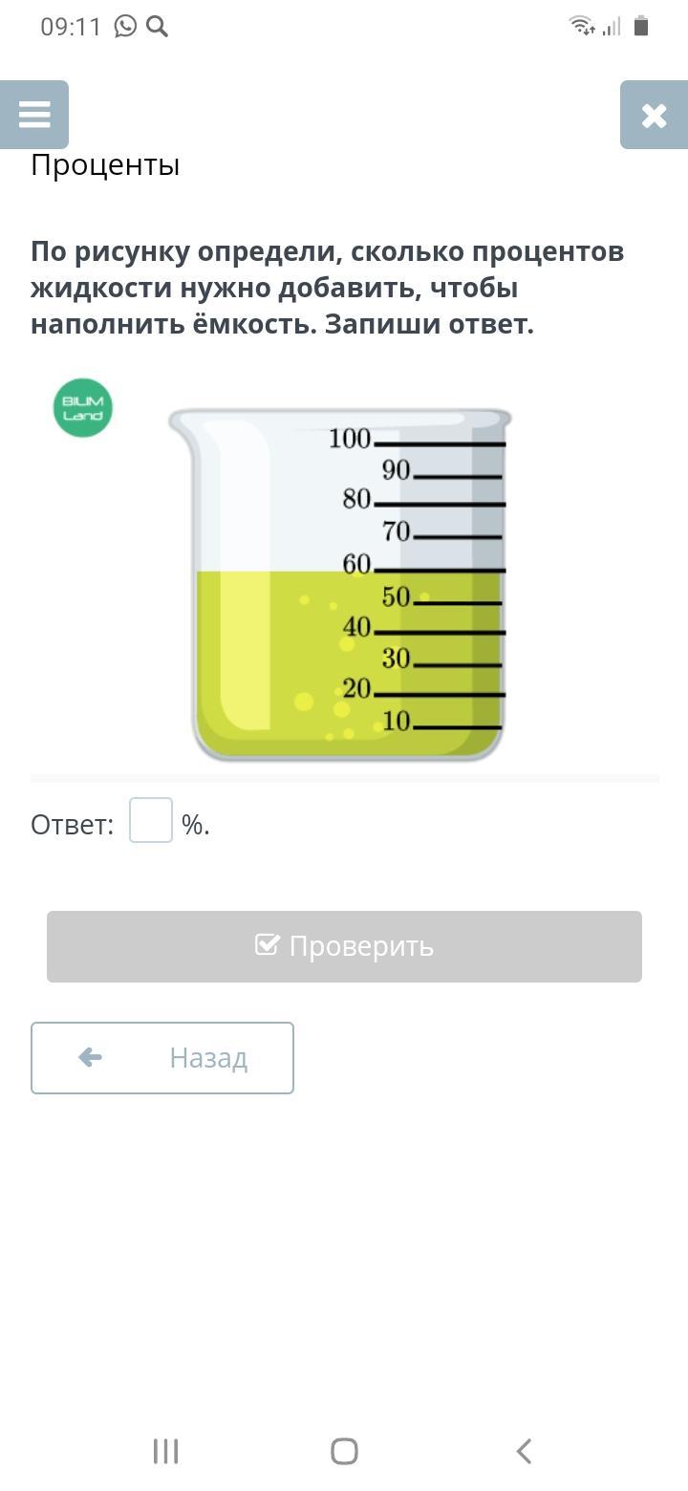Tap the search icon in status bar
Image resolution: width=688 pixels, height=1491 pixels.
[x=158, y=27]
